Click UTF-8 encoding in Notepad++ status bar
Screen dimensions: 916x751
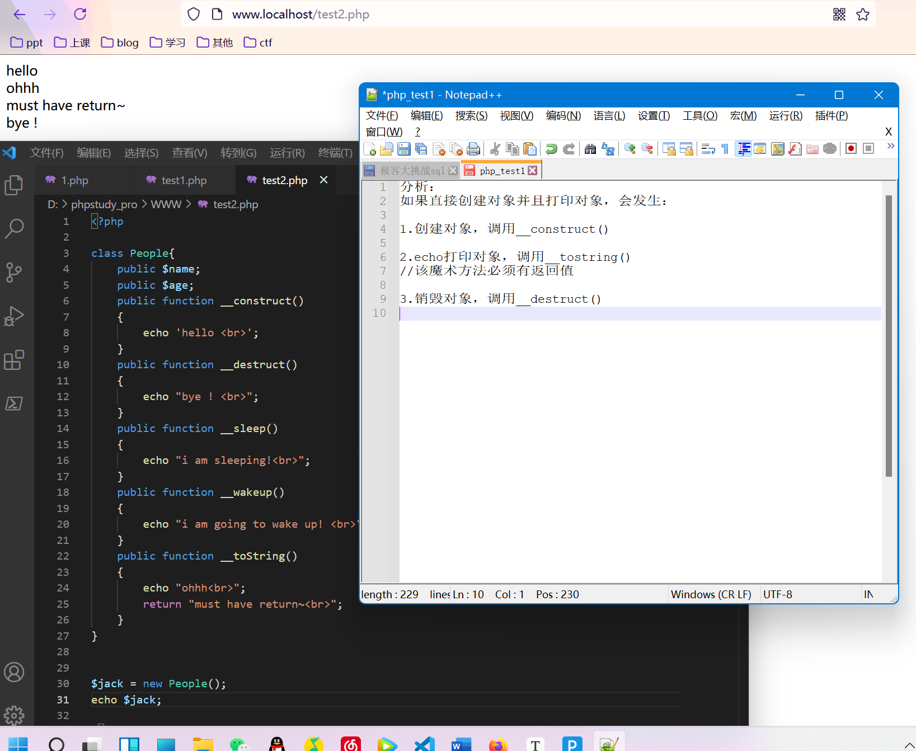(778, 594)
